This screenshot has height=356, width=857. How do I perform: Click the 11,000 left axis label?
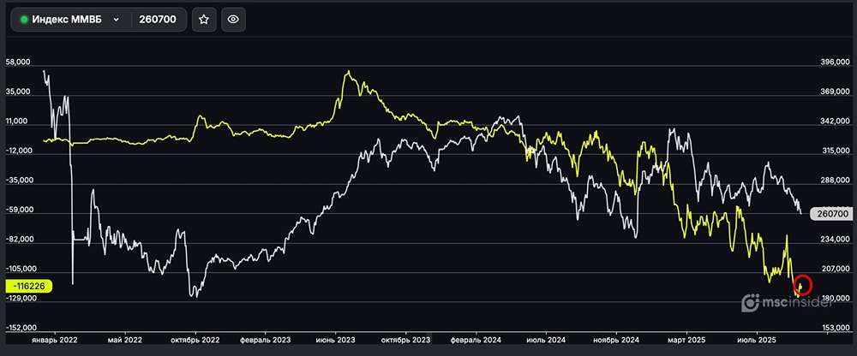18,122
